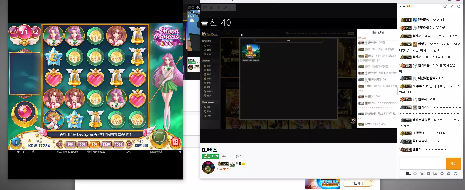Expand the stream to fullscreen
Screen dimensions: 465x190
[225, 8]
